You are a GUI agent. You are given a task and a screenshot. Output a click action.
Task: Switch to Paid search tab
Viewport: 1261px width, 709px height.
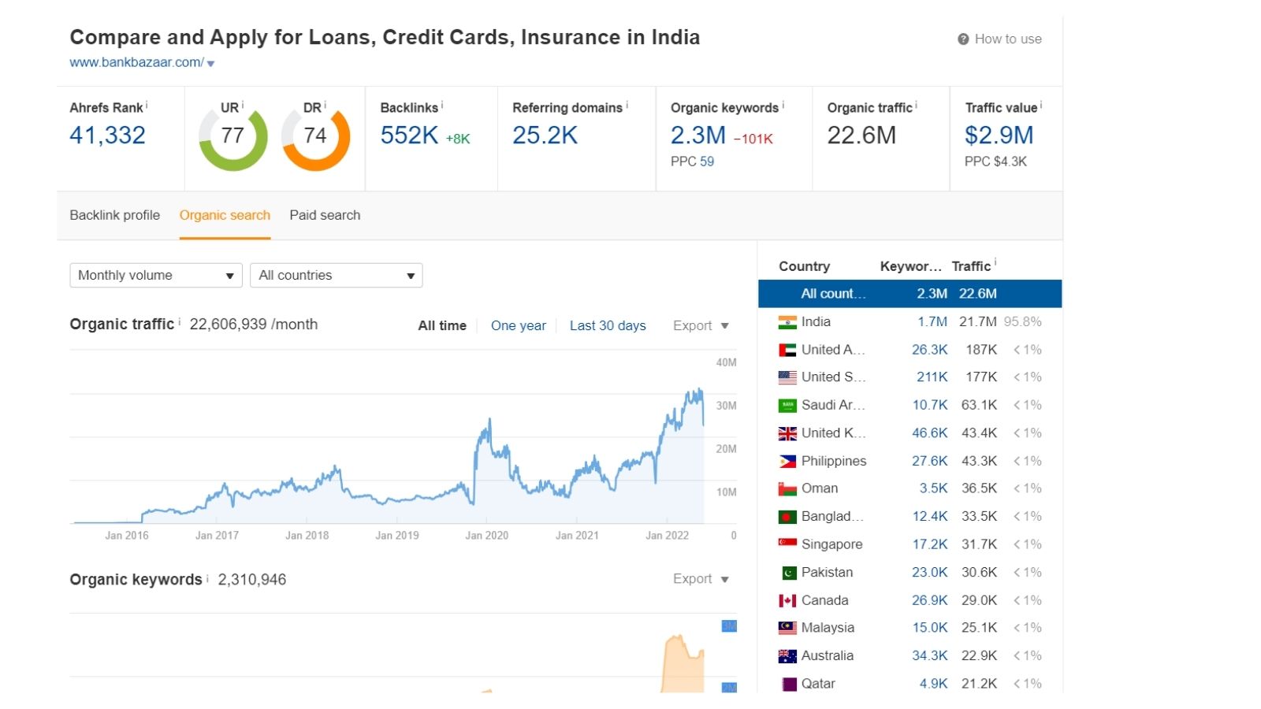pos(325,215)
